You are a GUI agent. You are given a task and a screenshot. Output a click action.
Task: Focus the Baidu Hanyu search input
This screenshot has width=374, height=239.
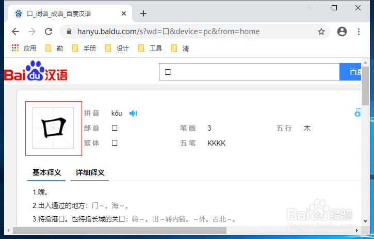[x=249, y=72]
